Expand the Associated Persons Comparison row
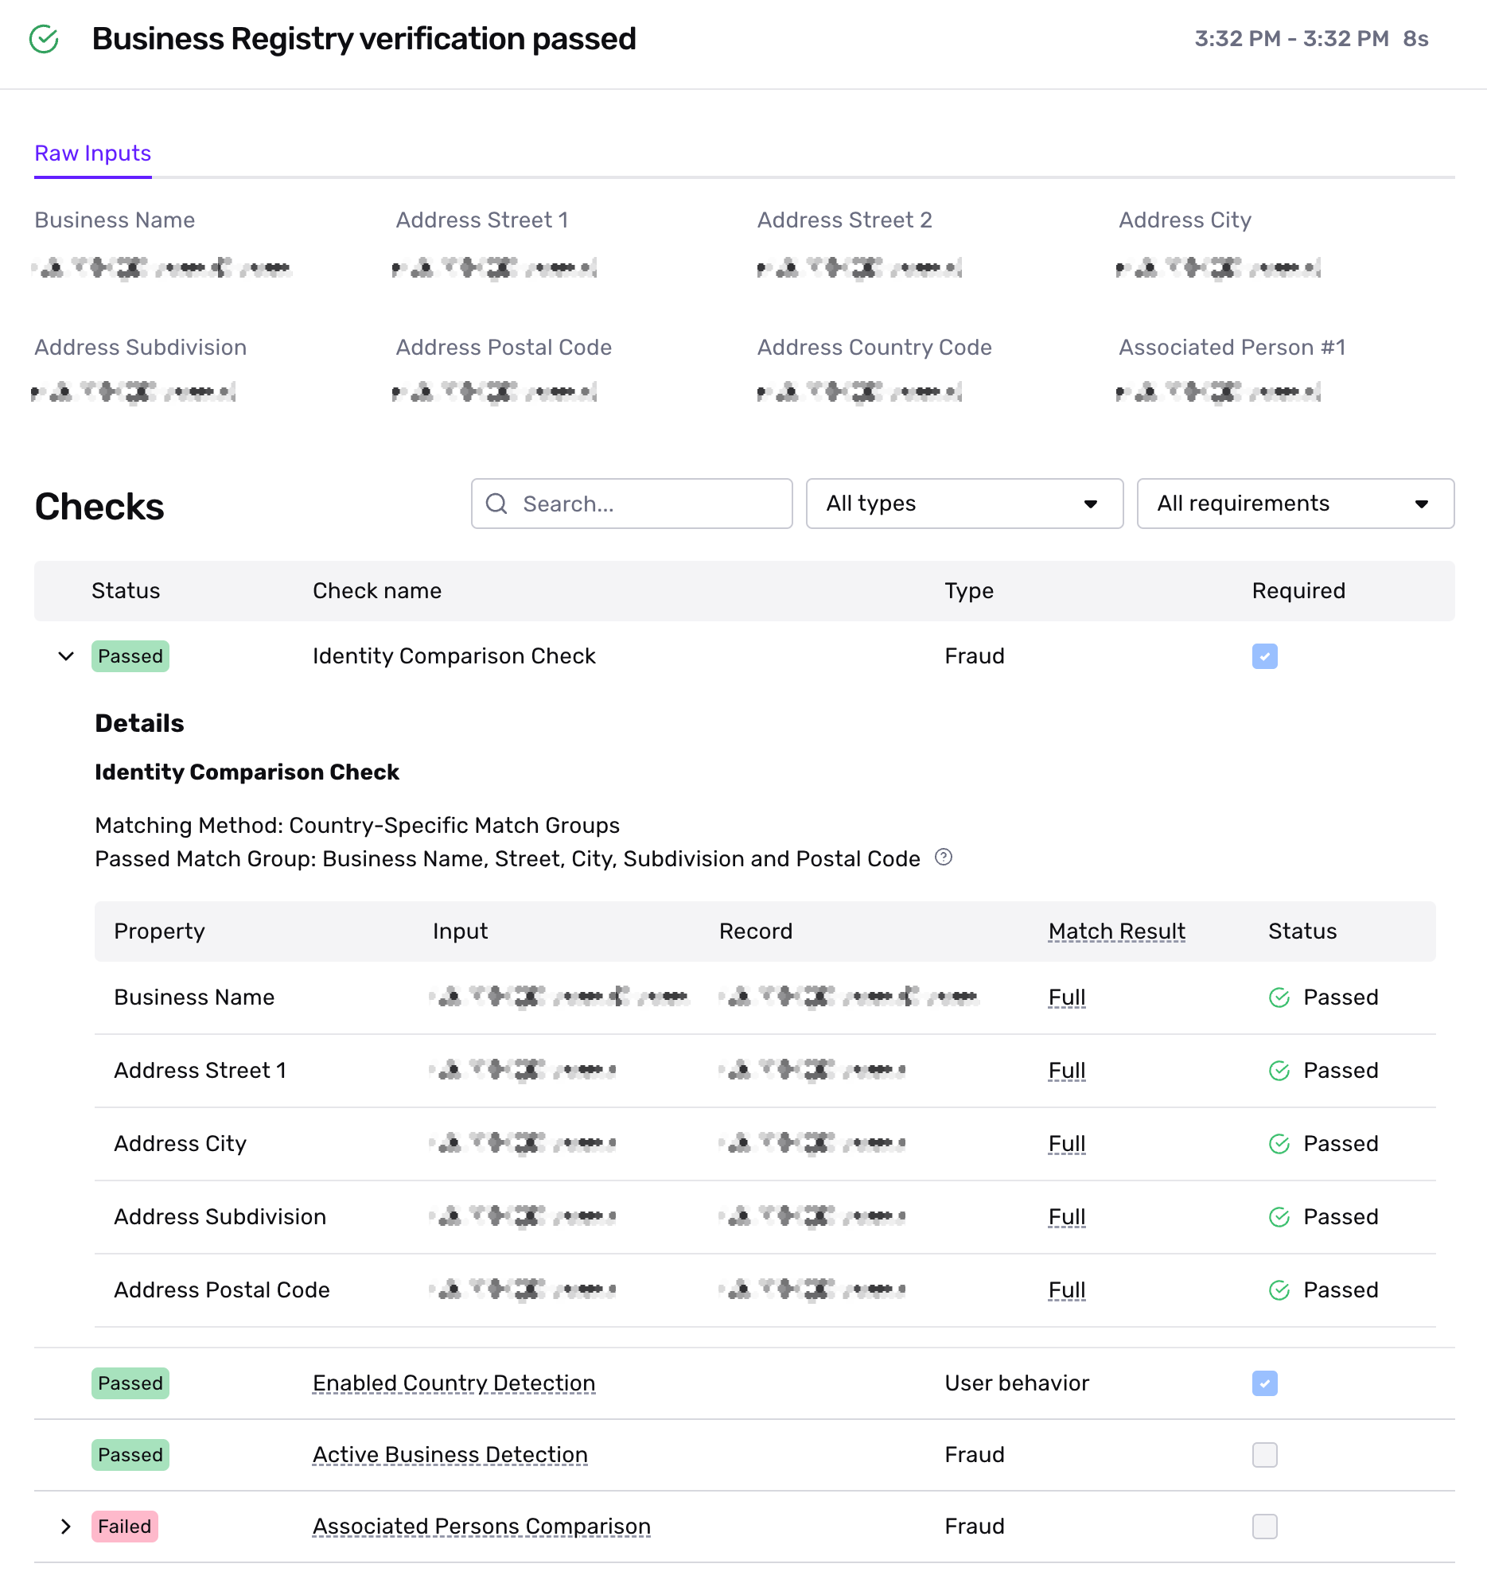 coord(66,1527)
